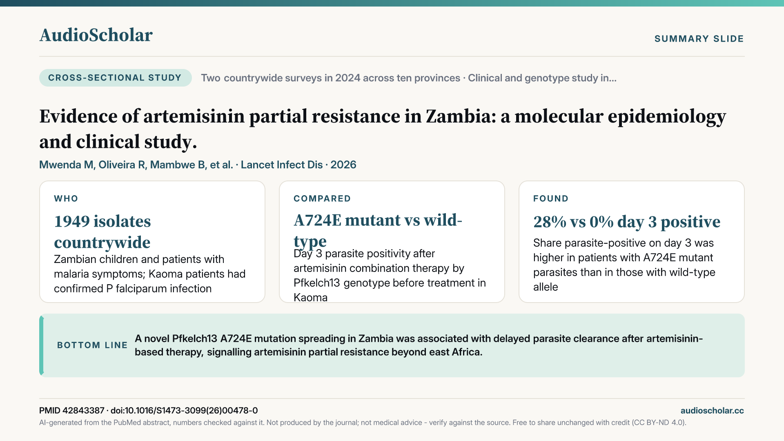Click the authors line 'Mwenda M, Oliveira R'
784x441 pixels.
coord(198,165)
